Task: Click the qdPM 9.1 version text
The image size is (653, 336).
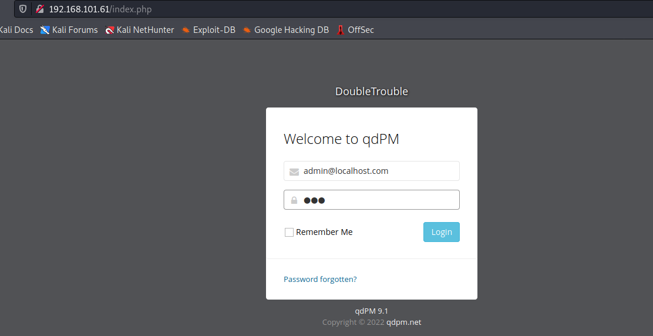Action: [x=372, y=311]
